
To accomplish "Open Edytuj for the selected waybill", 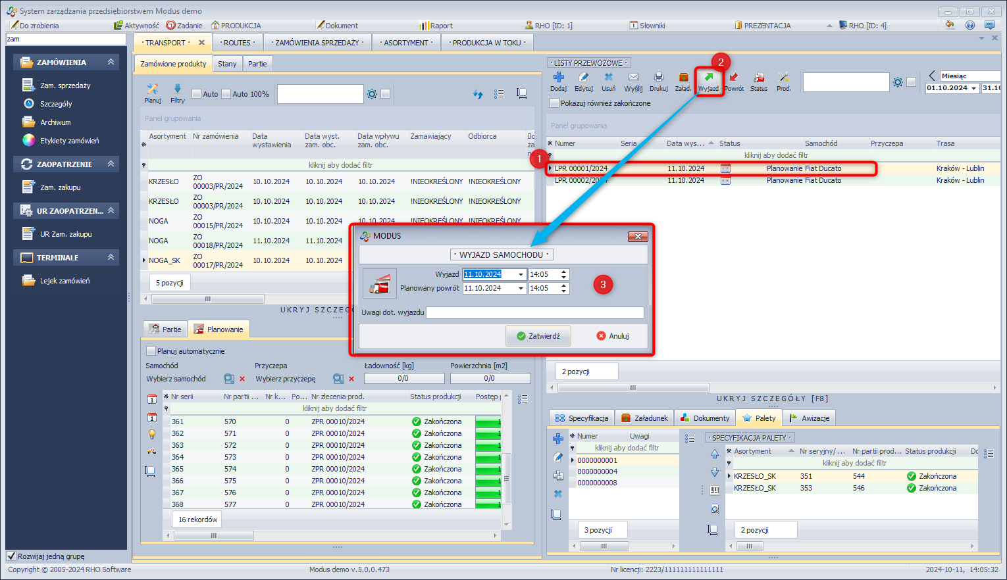I will point(583,81).
